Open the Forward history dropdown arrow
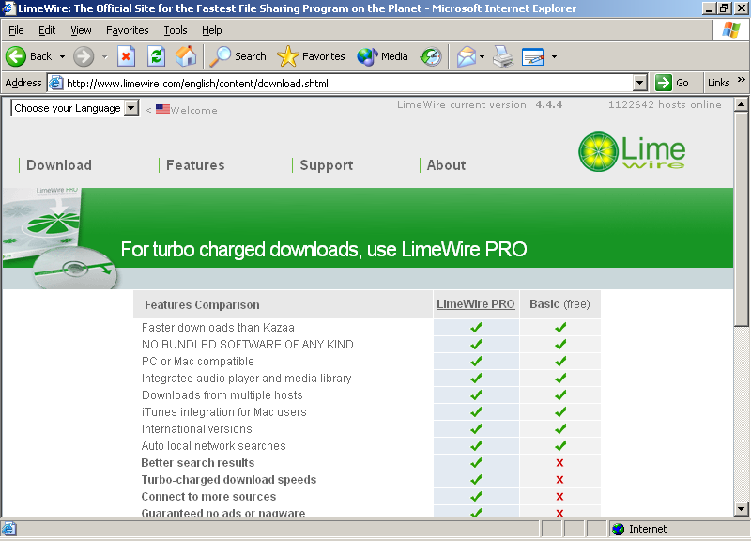751x541 pixels. coord(104,56)
